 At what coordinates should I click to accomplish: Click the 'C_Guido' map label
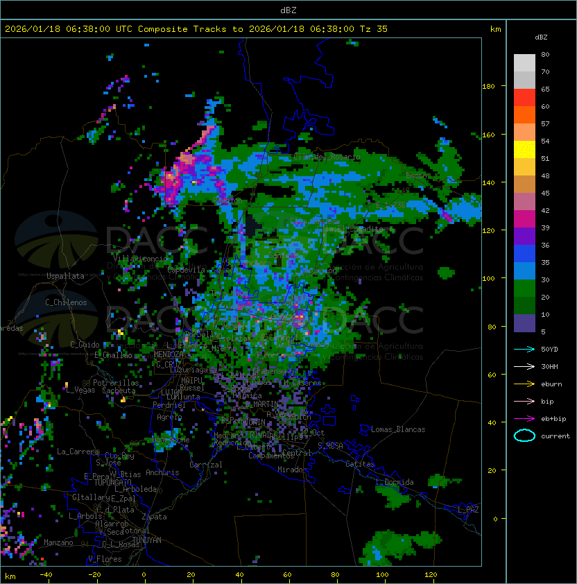(85, 345)
